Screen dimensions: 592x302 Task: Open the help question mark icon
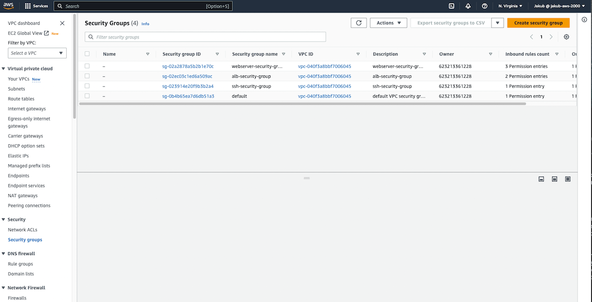click(485, 6)
